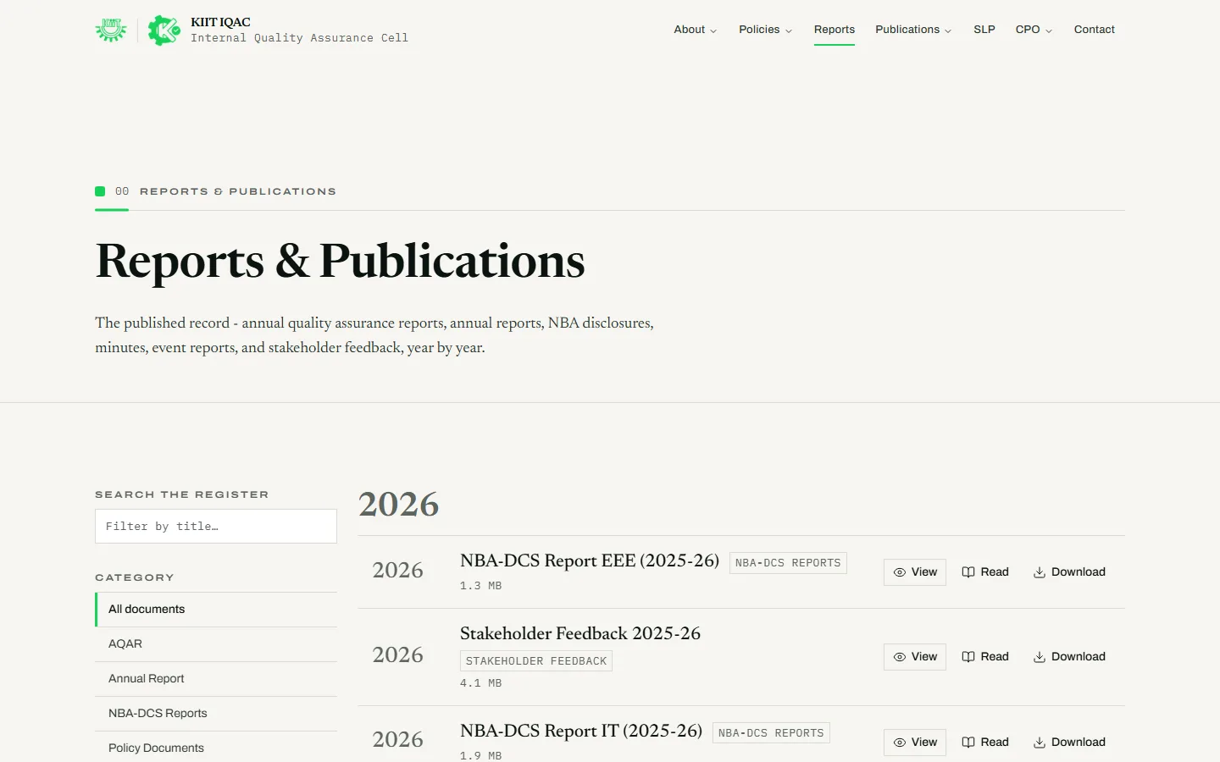Open the NBA-DCS Report EEE (2025-26) title
This screenshot has width=1220, height=762.
point(590,560)
